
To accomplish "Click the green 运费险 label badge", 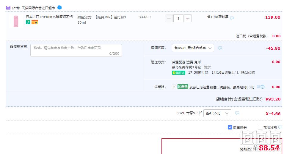I will click(x=183, y=87).
